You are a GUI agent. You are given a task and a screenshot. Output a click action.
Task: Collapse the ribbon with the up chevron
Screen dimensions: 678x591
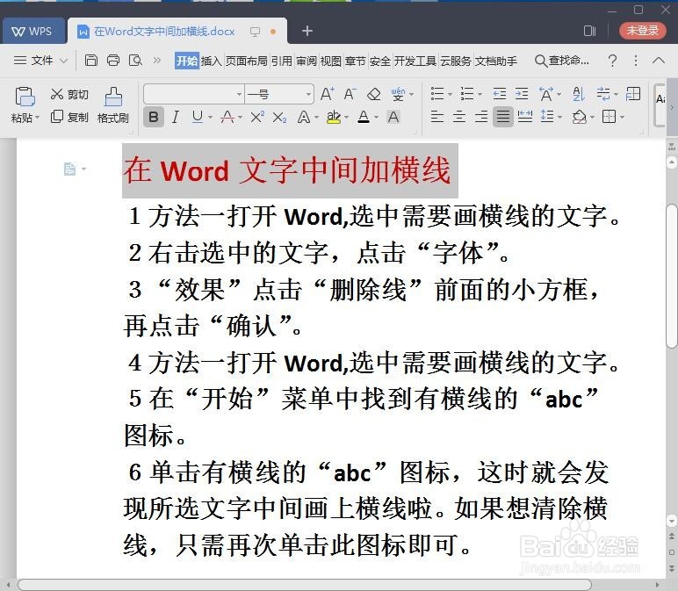click(658, 60)
